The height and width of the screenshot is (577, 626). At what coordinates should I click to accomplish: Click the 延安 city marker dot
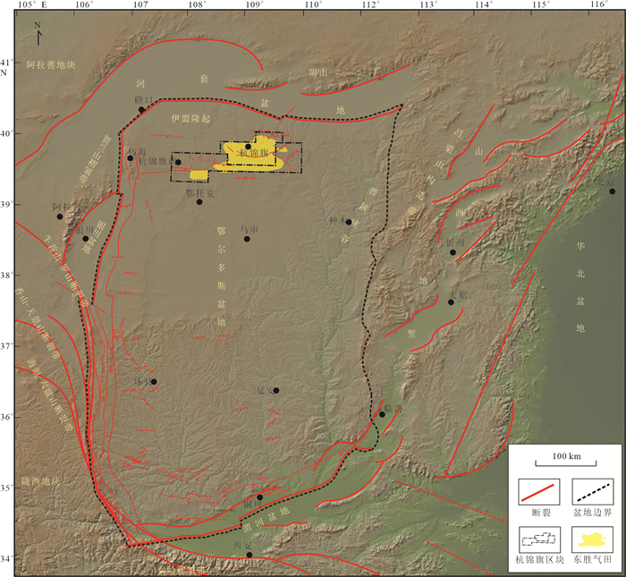(275, 391)
